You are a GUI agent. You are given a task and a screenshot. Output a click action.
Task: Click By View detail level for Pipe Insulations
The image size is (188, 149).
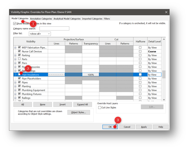(x=154, y=75)
